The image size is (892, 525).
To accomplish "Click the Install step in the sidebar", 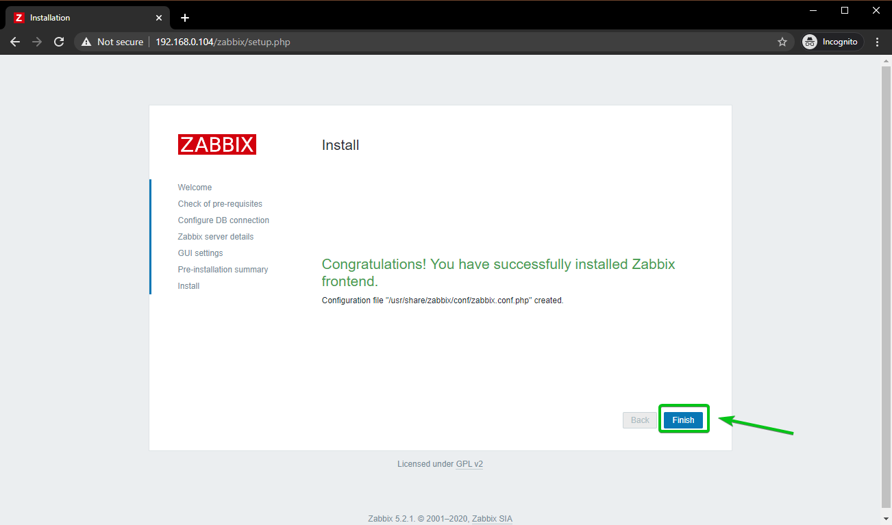I will click(x=188, y=286).
